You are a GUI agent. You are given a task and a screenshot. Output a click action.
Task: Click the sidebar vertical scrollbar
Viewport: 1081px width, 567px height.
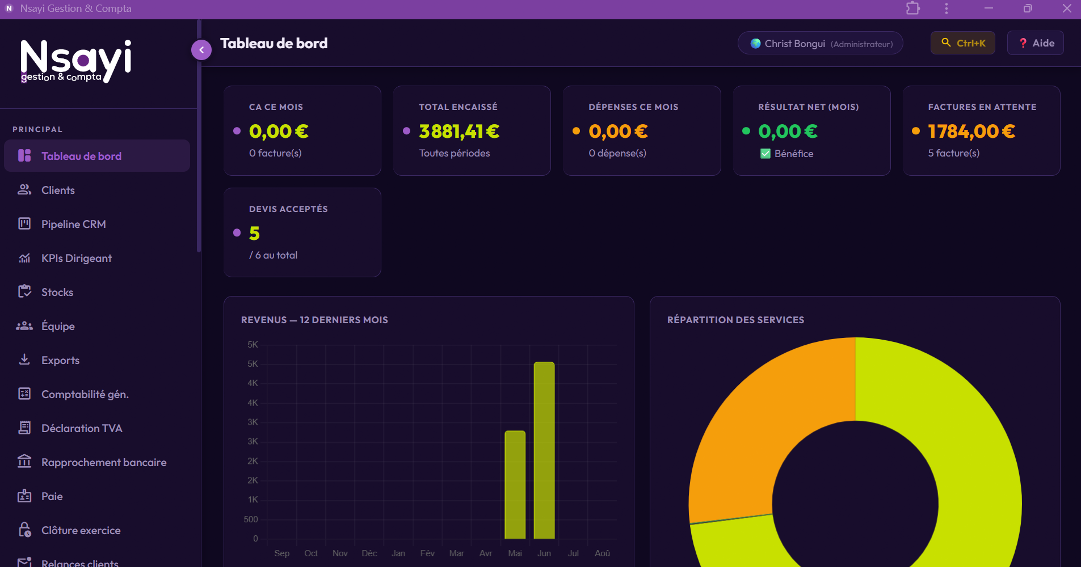click(x=199, y=136)
